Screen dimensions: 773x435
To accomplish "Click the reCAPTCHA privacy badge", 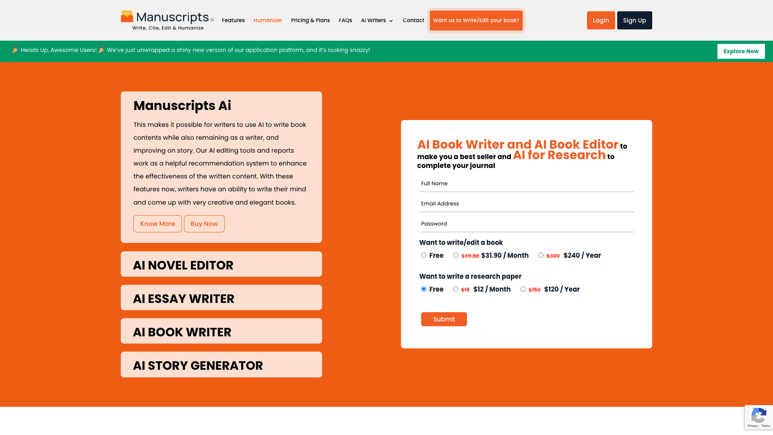I will (759, 417).
